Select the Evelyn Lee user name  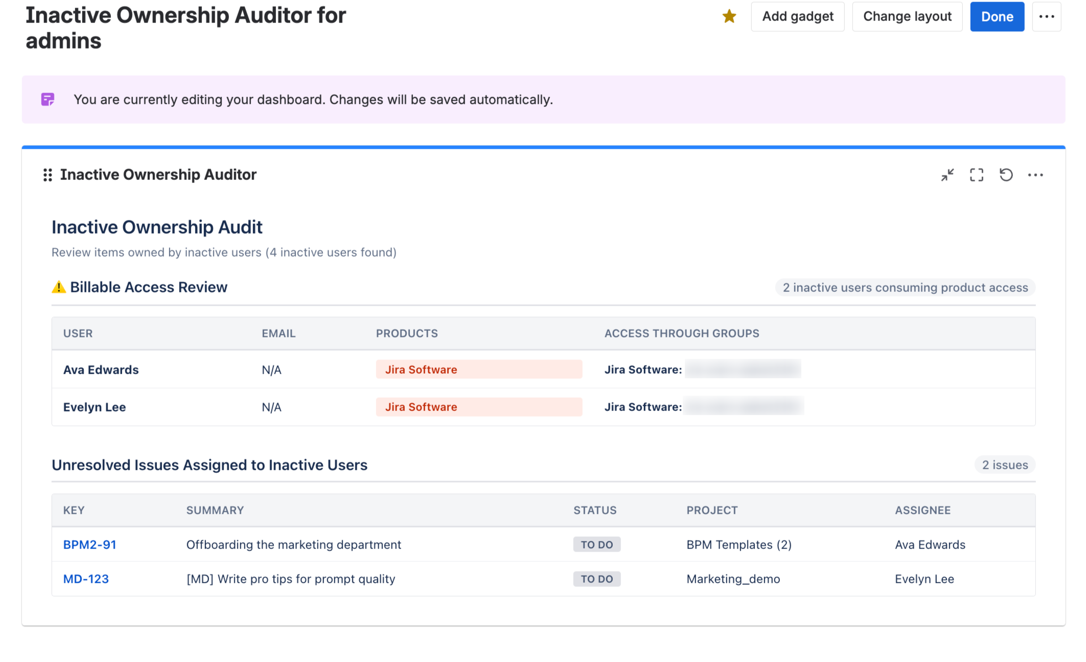point(94,407)
